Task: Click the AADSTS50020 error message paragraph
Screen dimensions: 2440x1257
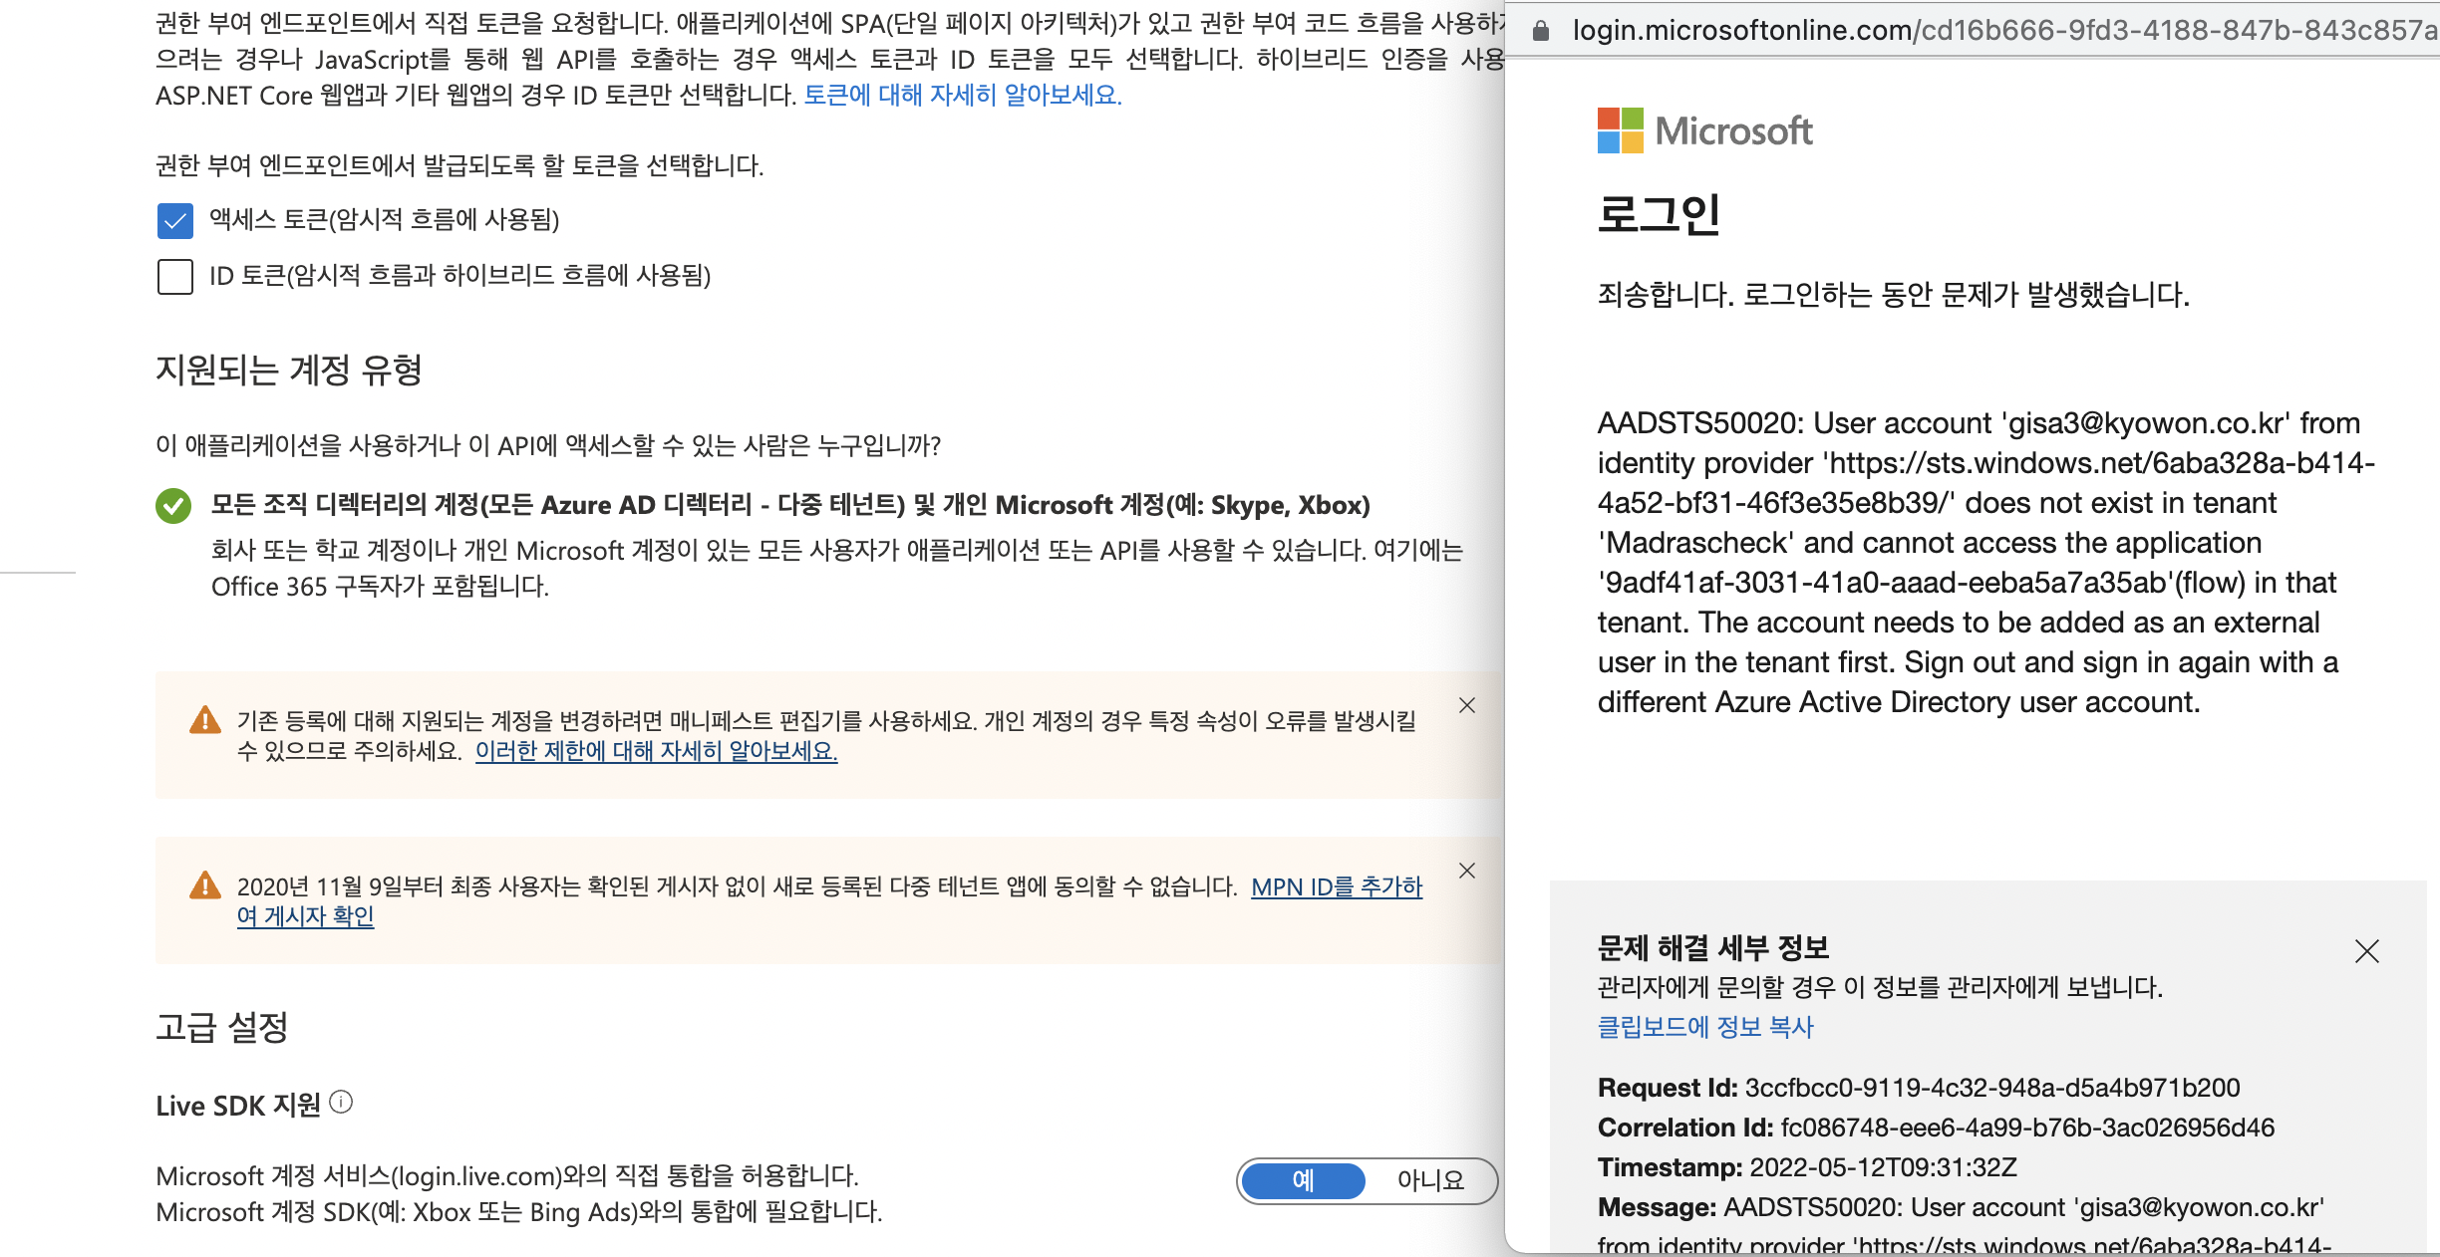Action: coord(1985,563)
